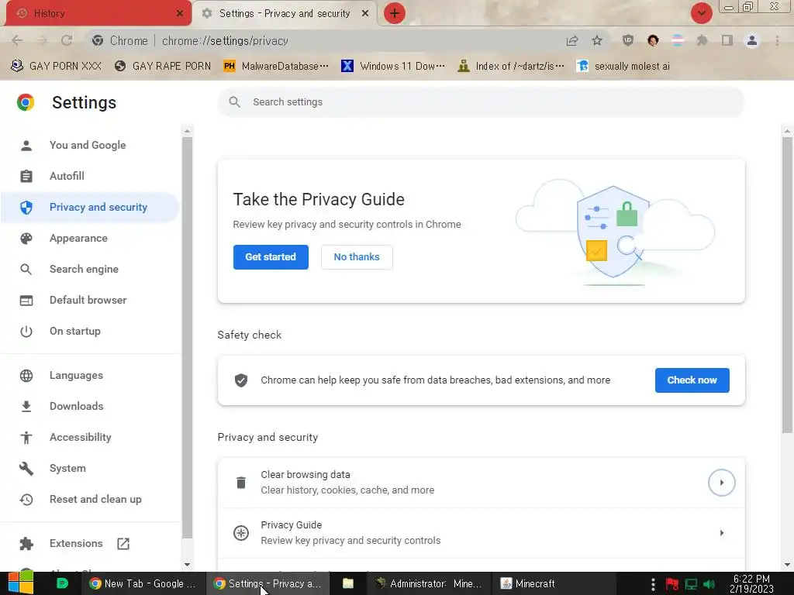794x595 pixels.
Task: Click the sidebar vertical scrollbar
Action: [188, 338]
